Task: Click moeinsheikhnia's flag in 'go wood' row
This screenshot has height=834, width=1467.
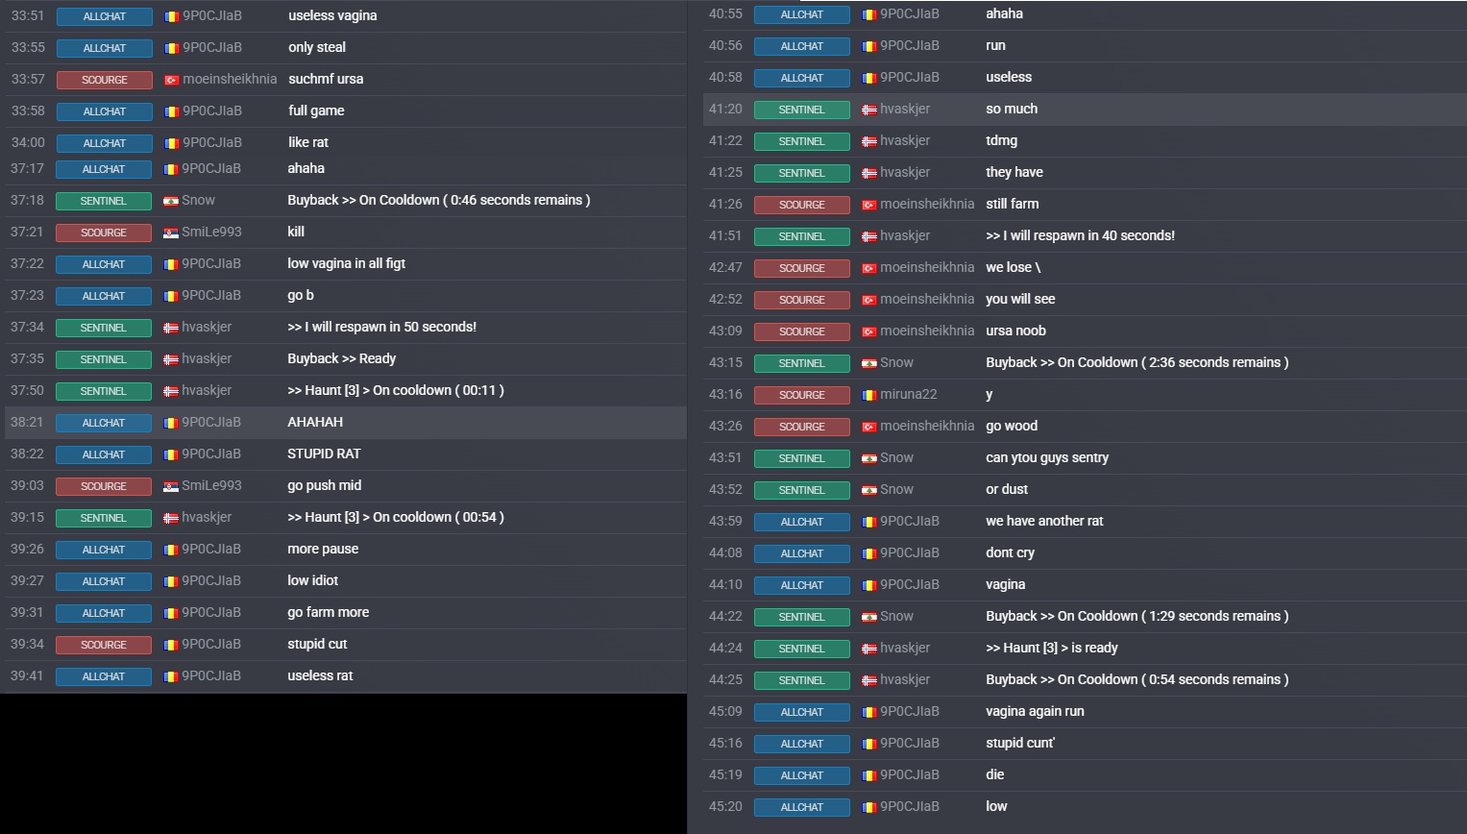Action: coord(869,427)
